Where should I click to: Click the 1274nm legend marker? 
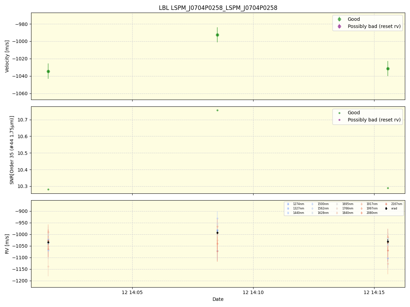[288, 204]
